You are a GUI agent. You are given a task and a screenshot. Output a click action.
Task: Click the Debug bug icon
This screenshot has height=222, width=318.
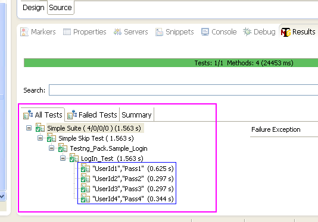click(x=247, y=31)
